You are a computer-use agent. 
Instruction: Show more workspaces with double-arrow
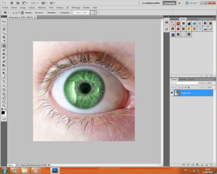[x=179, y=3]
